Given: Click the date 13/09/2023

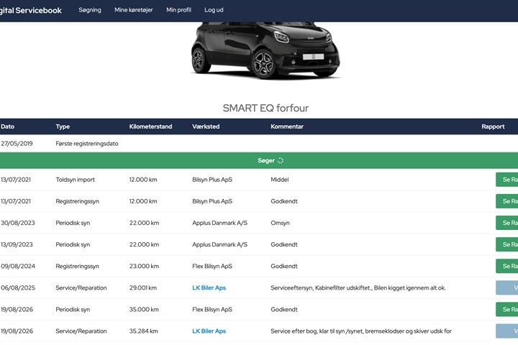Looking at the screenshot, I should pos(17,244).
